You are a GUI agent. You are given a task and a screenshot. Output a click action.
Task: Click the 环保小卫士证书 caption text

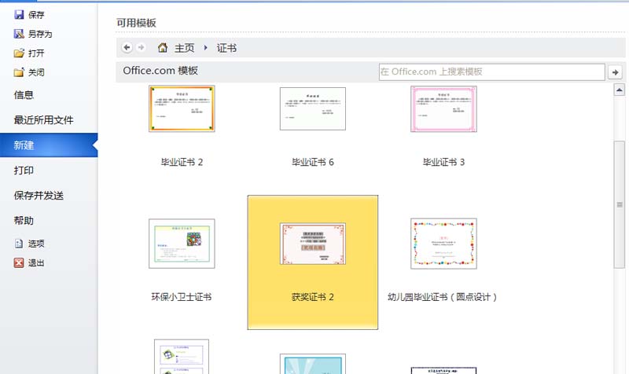[x=182, y=297]
